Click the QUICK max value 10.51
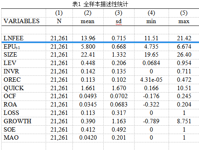Viewport: 199px width, 150px height. [x=184, y=88]
